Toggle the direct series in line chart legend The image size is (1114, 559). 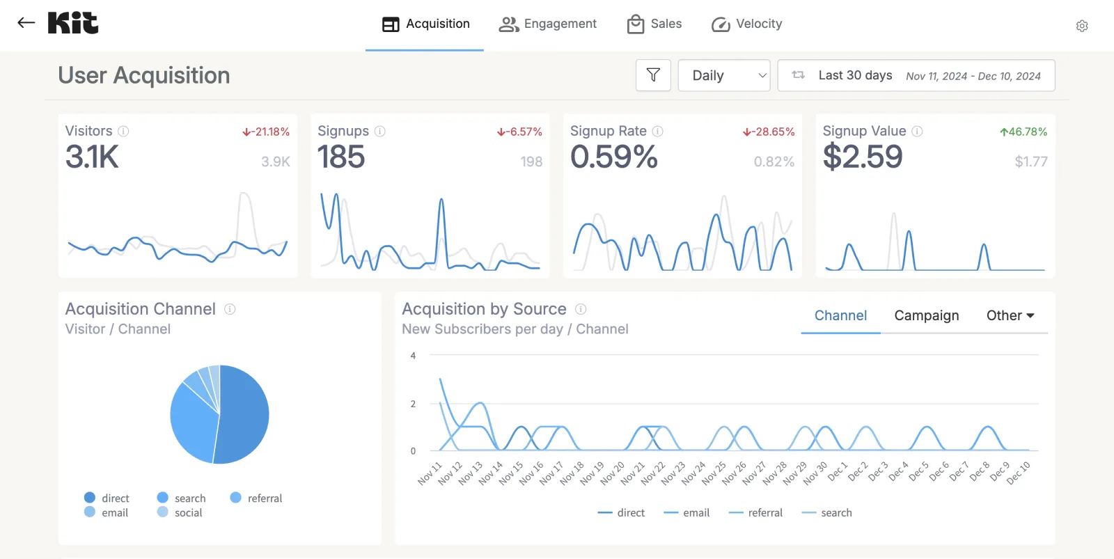pos(621,513)
